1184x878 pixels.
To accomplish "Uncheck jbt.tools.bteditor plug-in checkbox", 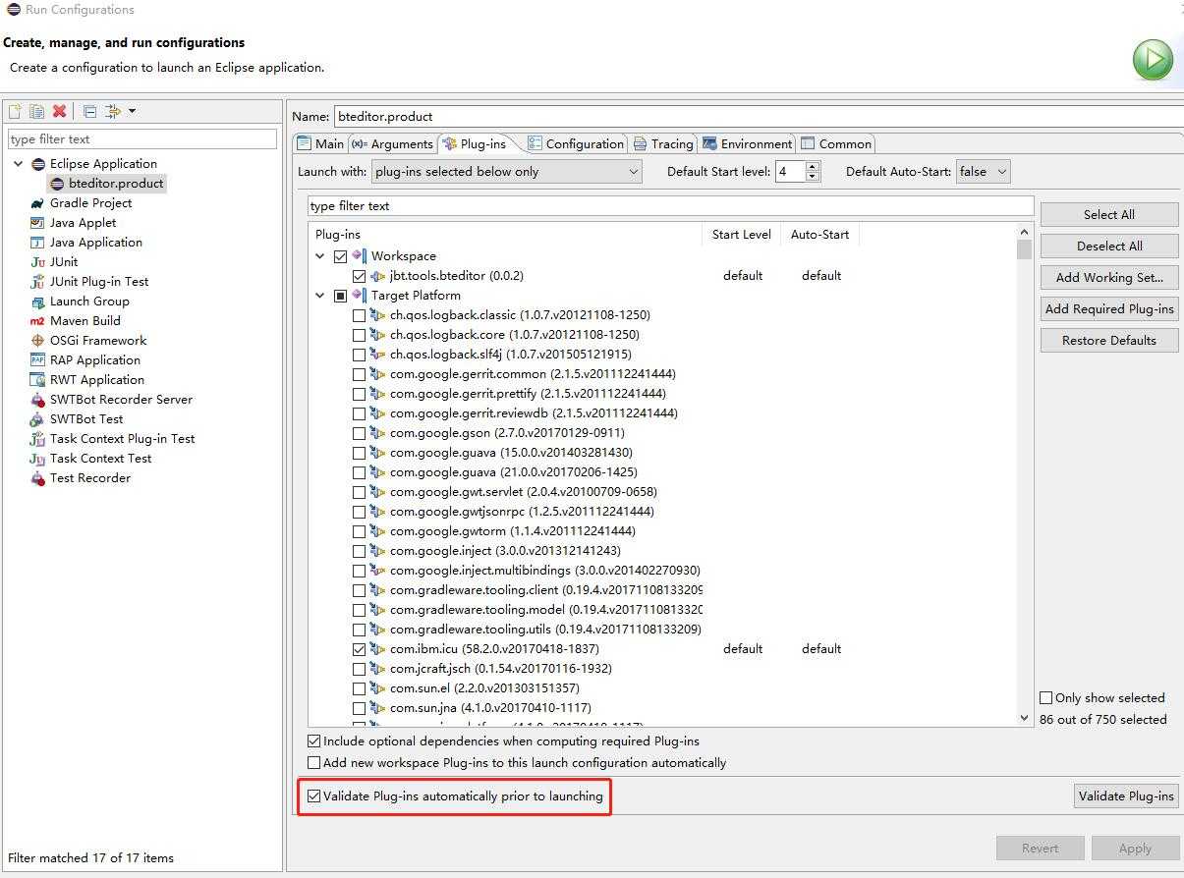I will 359,276.
